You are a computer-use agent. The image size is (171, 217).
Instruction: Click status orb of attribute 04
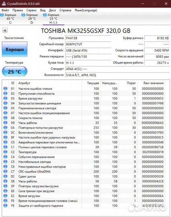(5, 103)
